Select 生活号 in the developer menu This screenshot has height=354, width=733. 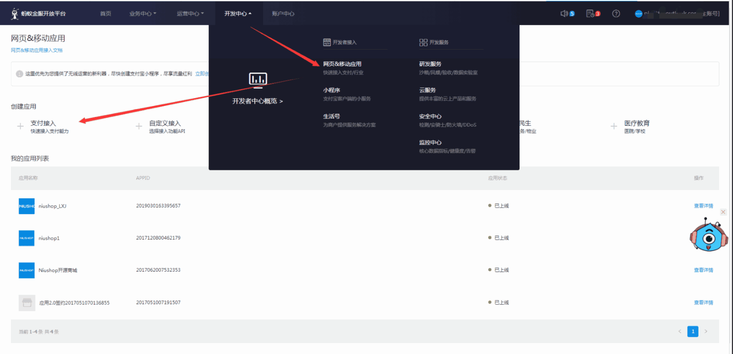coord(332,116)
